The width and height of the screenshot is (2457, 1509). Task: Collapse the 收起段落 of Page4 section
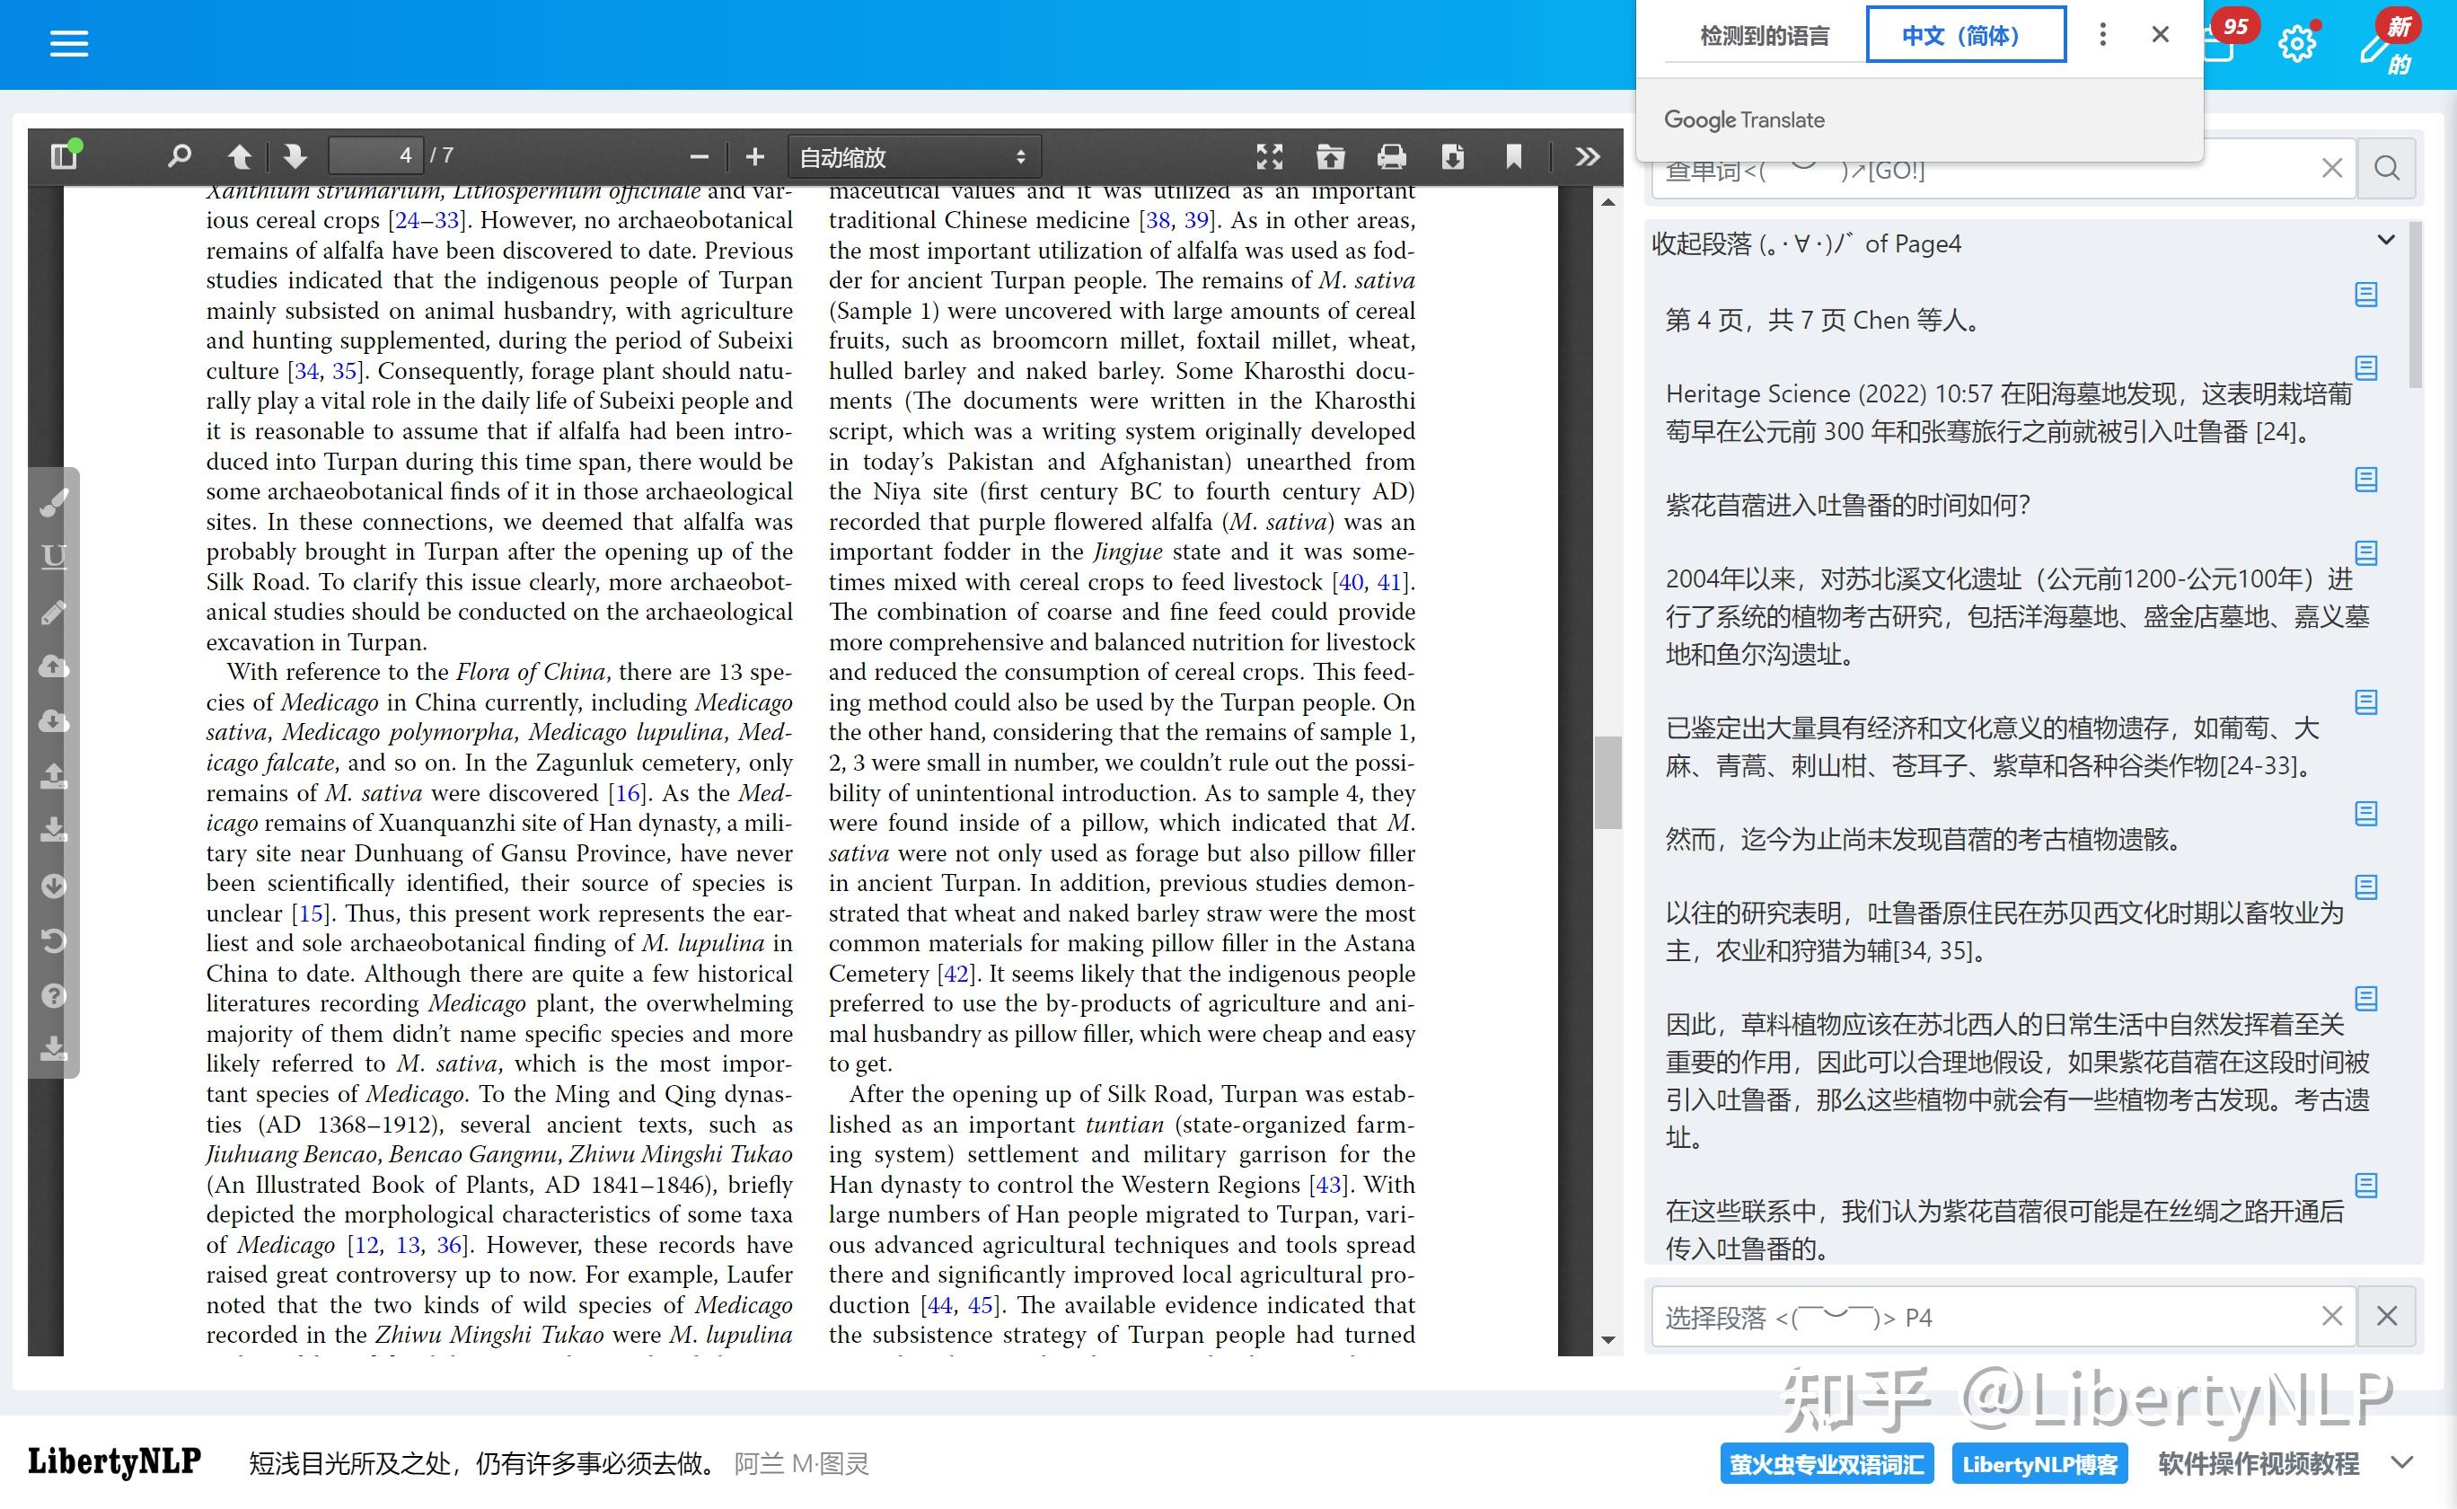point(2386,241)
